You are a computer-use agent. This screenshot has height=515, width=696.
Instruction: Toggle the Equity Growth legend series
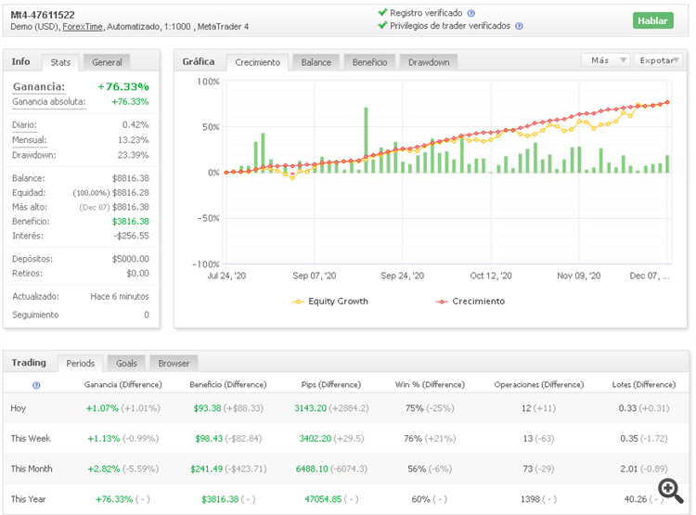tap(329, 302)
